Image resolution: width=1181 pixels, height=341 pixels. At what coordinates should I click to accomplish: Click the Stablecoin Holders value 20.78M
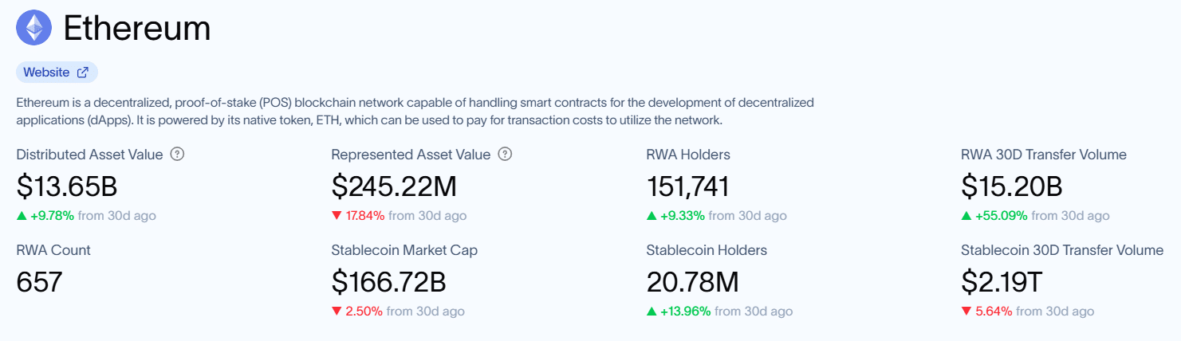[x=692, y=282]
